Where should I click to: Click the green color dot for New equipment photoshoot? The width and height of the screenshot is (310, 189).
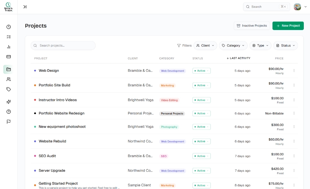pyautogui.click(x=35, y=127)
